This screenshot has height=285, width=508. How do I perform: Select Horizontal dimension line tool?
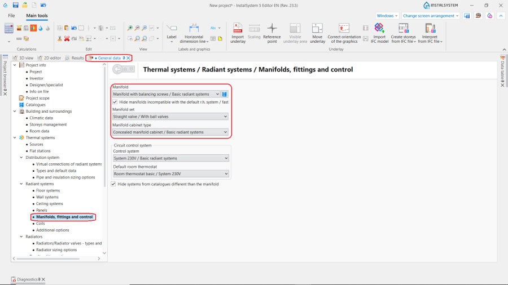(194, 33)
